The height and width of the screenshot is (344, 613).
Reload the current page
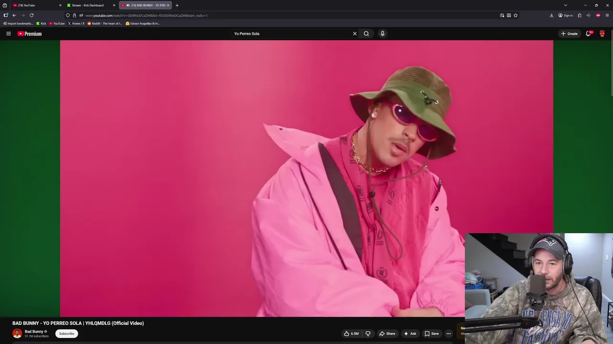click(x=32, y=15)
